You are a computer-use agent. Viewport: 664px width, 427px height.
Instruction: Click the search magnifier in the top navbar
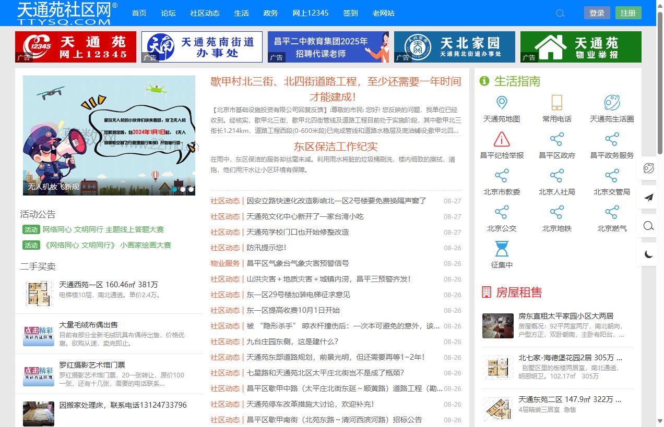tap(560, 13)
